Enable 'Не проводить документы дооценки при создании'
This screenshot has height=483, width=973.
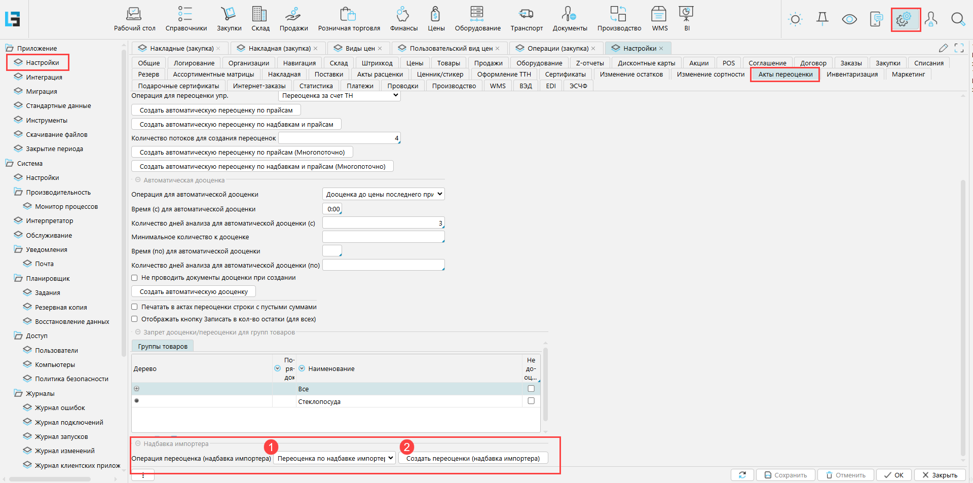[135, 278]
